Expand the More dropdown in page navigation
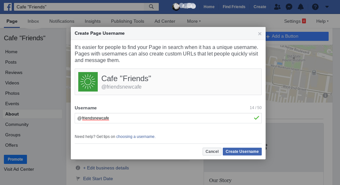The width and height of the screenshot is (340, 185). tap(194, 21)
